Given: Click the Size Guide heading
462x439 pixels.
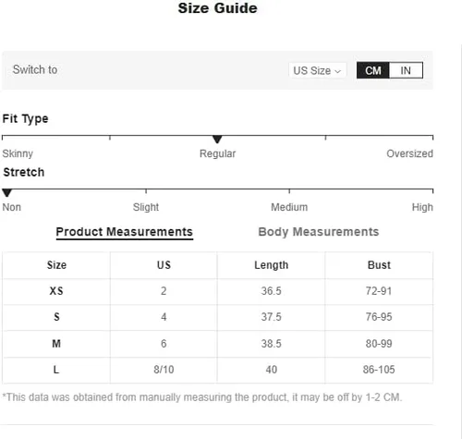Looking at the screenshot, I should (x=217, y=8).
